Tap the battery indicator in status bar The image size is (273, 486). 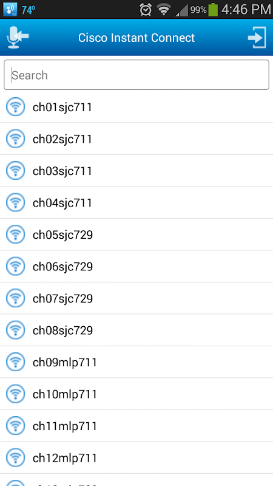(213, 10)
